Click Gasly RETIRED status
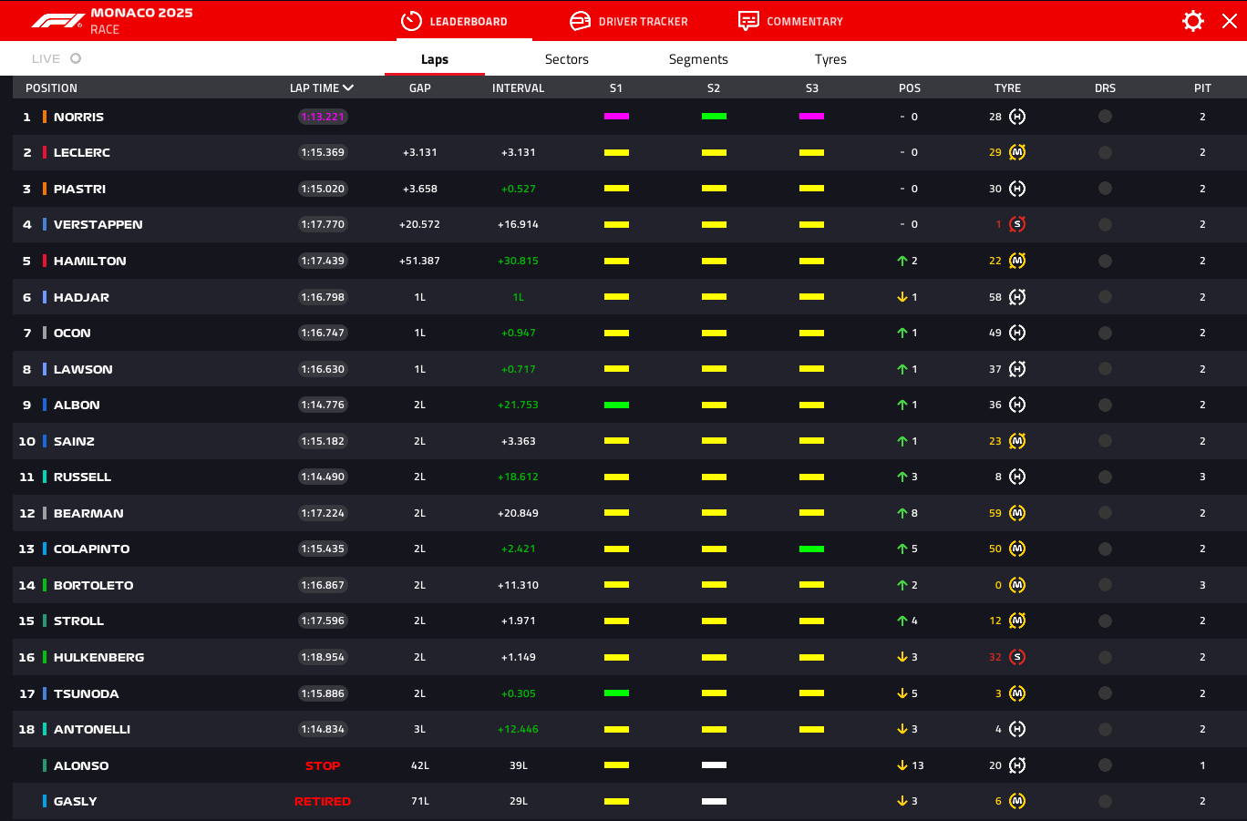 323,801
